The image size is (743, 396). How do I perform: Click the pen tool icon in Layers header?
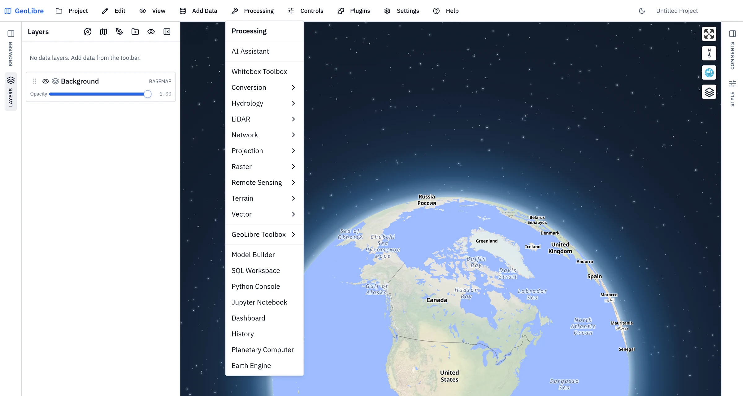point(119,32)
